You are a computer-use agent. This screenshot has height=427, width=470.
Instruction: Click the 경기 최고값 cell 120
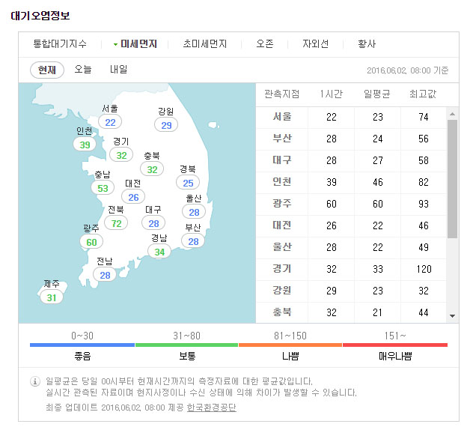424,269
